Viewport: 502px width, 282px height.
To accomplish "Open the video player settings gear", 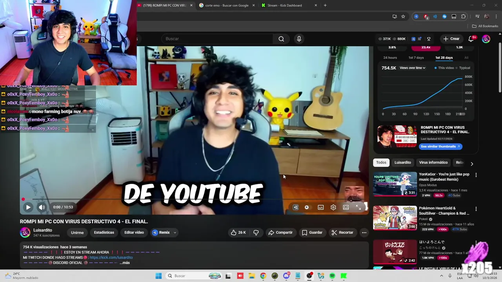I will (333, 208).
